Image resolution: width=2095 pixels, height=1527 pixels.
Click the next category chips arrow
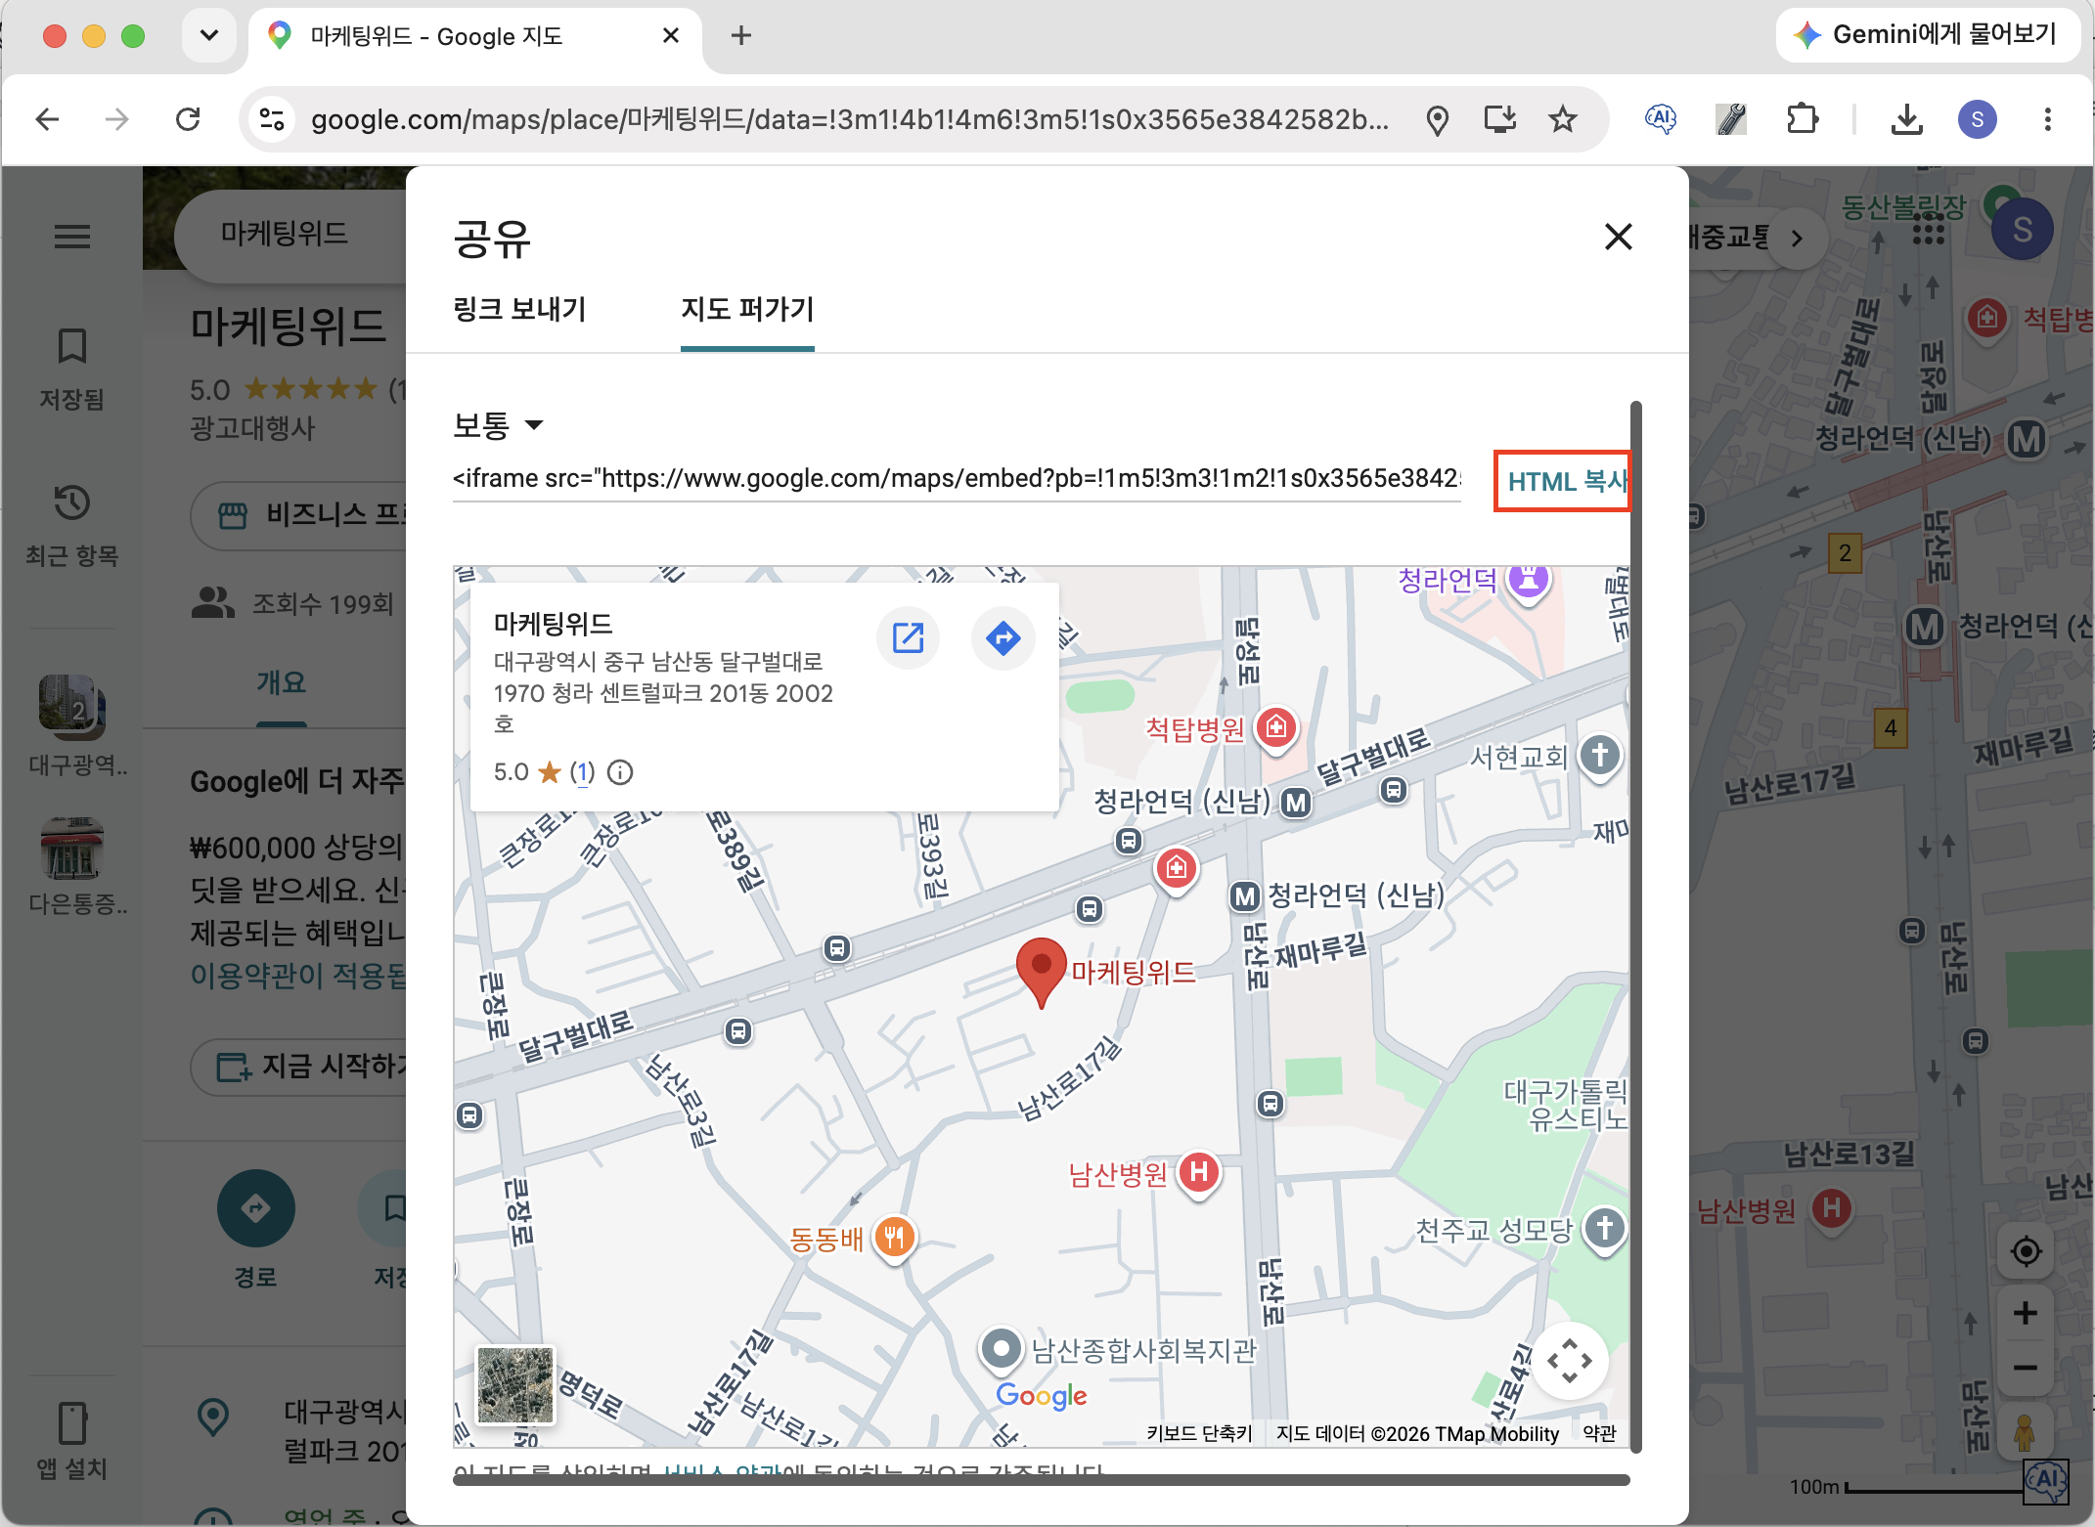pyautogui.click(x=1797, y=238)
